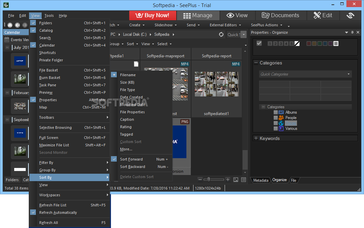Click the document icon on the softpedia1 thumbnail

coord(136,64)
